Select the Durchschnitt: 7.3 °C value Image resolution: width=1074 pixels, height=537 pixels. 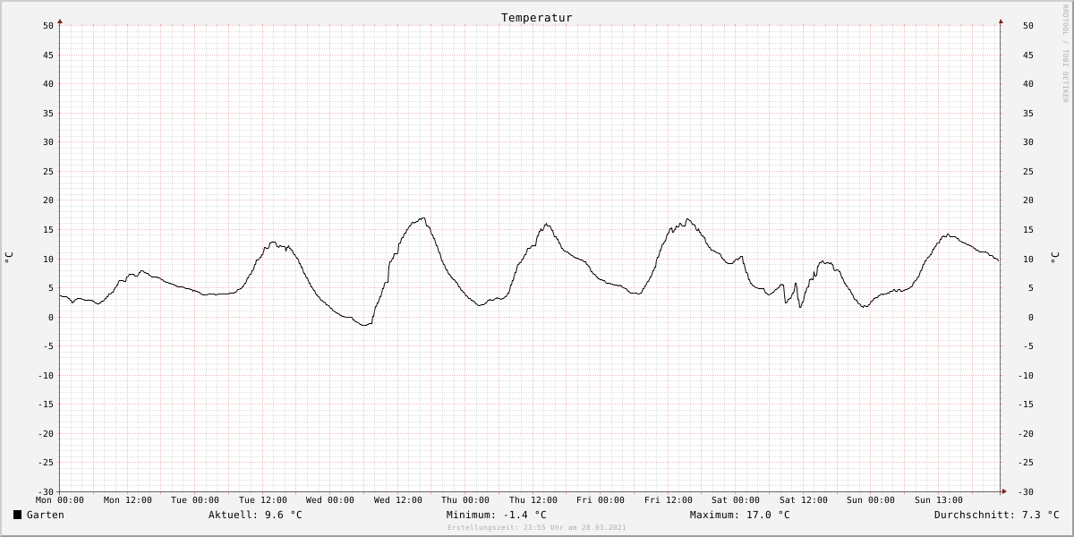point(997,515)
